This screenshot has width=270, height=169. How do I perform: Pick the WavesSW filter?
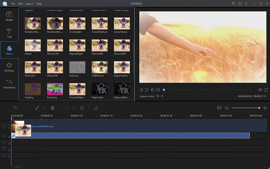100,45
